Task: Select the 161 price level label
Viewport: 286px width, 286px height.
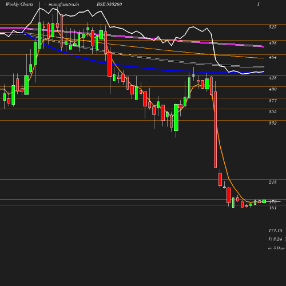Action: point(272,208)
